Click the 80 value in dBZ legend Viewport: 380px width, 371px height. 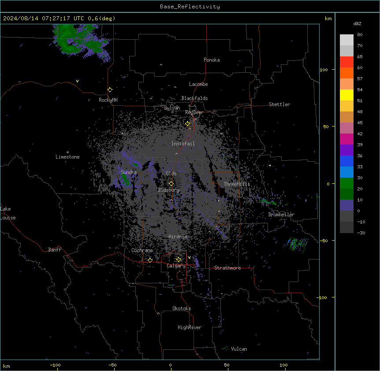(360, 35)
